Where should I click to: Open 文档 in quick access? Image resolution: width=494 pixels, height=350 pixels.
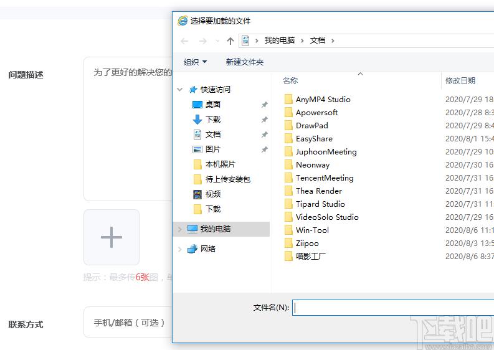coord(213,135)
